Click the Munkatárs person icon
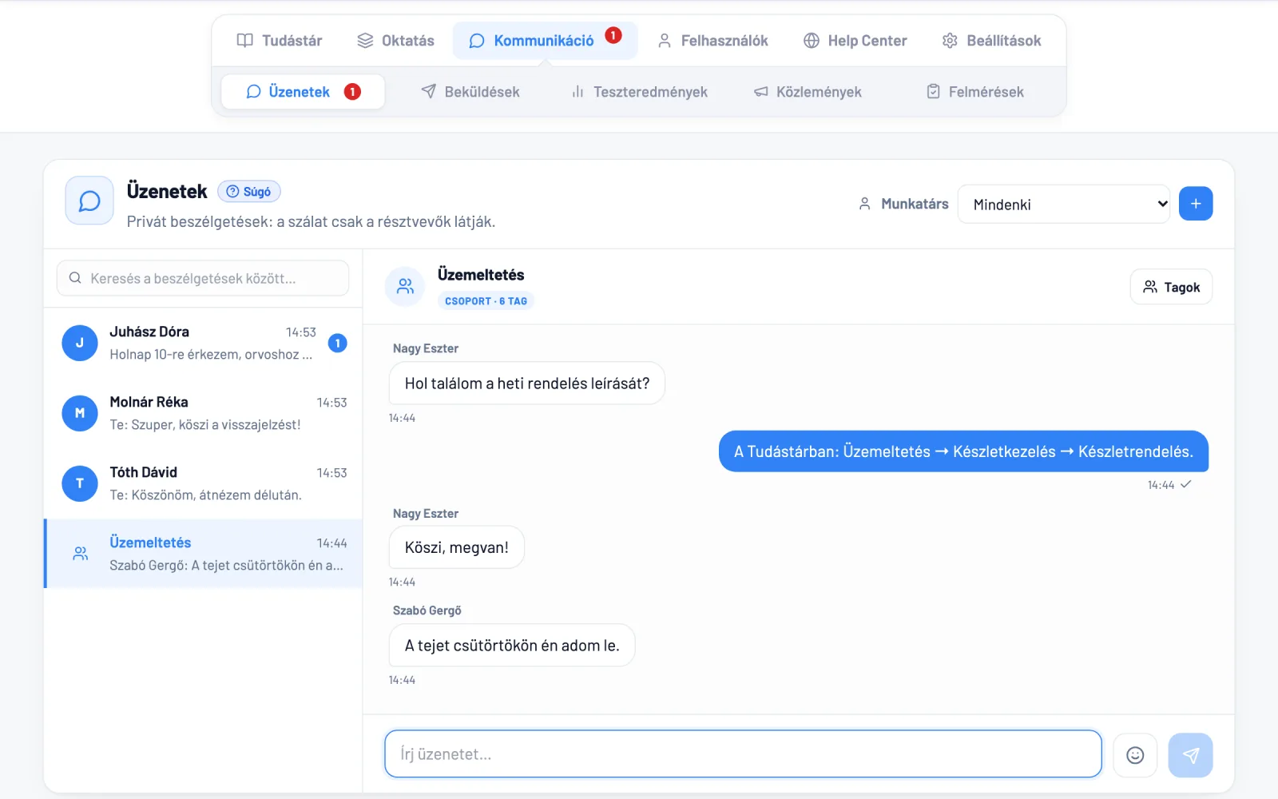Image resolution: width=1278 pixels, height=799 pixels. pos(864,204)
